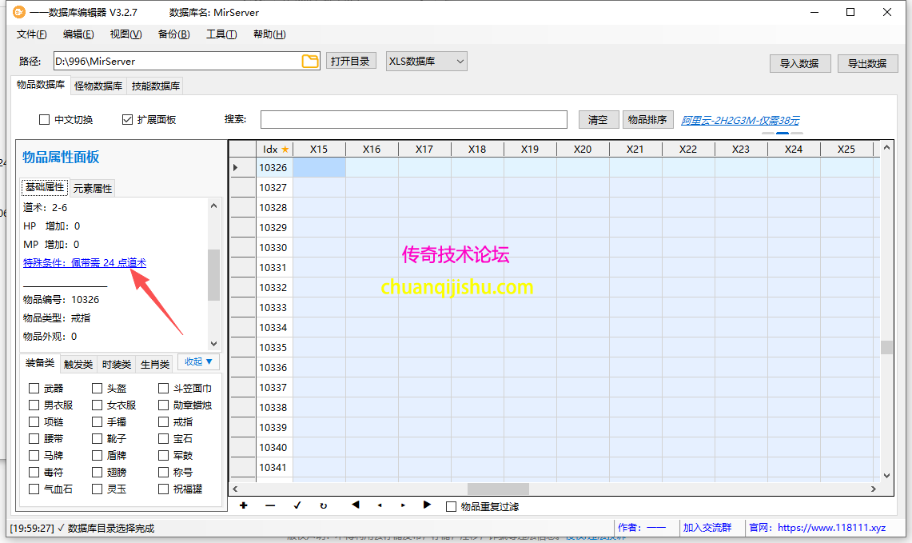Image resolution: width=912 pixels, height=543 pixels.
Task: Open the XLS数据库 combo box
Action: 426,61
